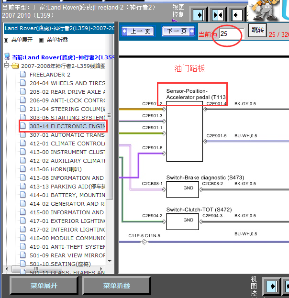This screenshot has height=298, width=289.
Task: Click the top view control converge-arrows icon
Action: tap(218, 15)
